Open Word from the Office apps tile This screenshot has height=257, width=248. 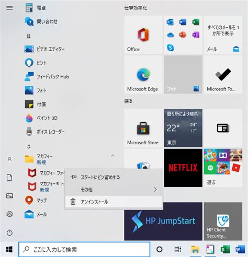[183, 22]
